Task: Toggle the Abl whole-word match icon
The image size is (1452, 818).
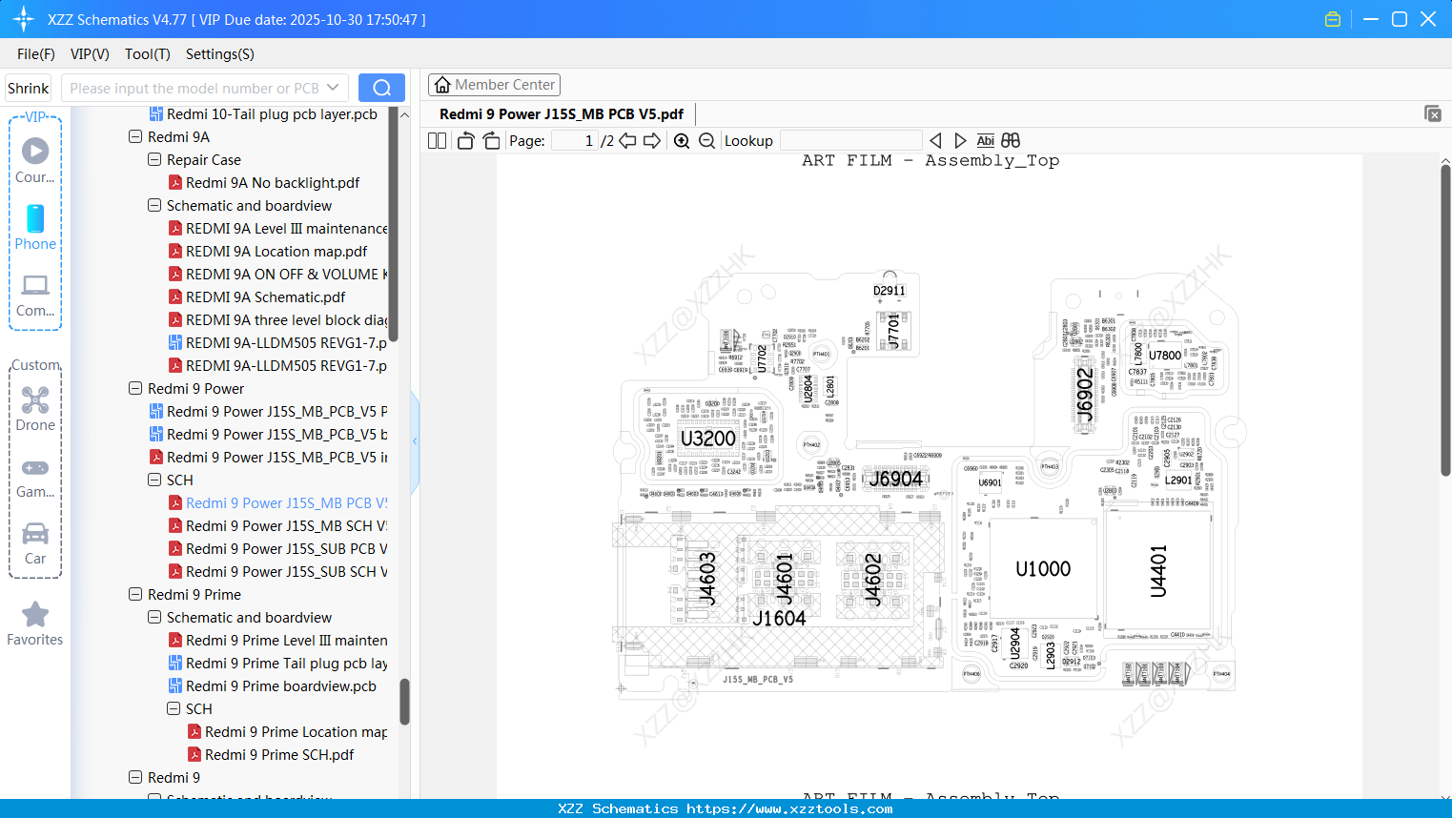Action: [986, 141]
